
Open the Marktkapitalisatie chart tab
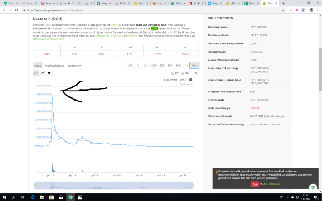click(x=54, y=65)
